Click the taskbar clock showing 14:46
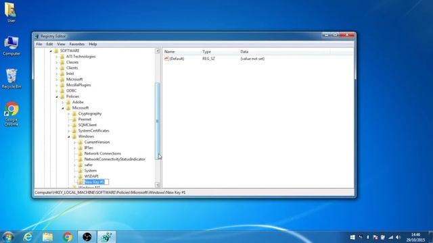 [415, 237]
